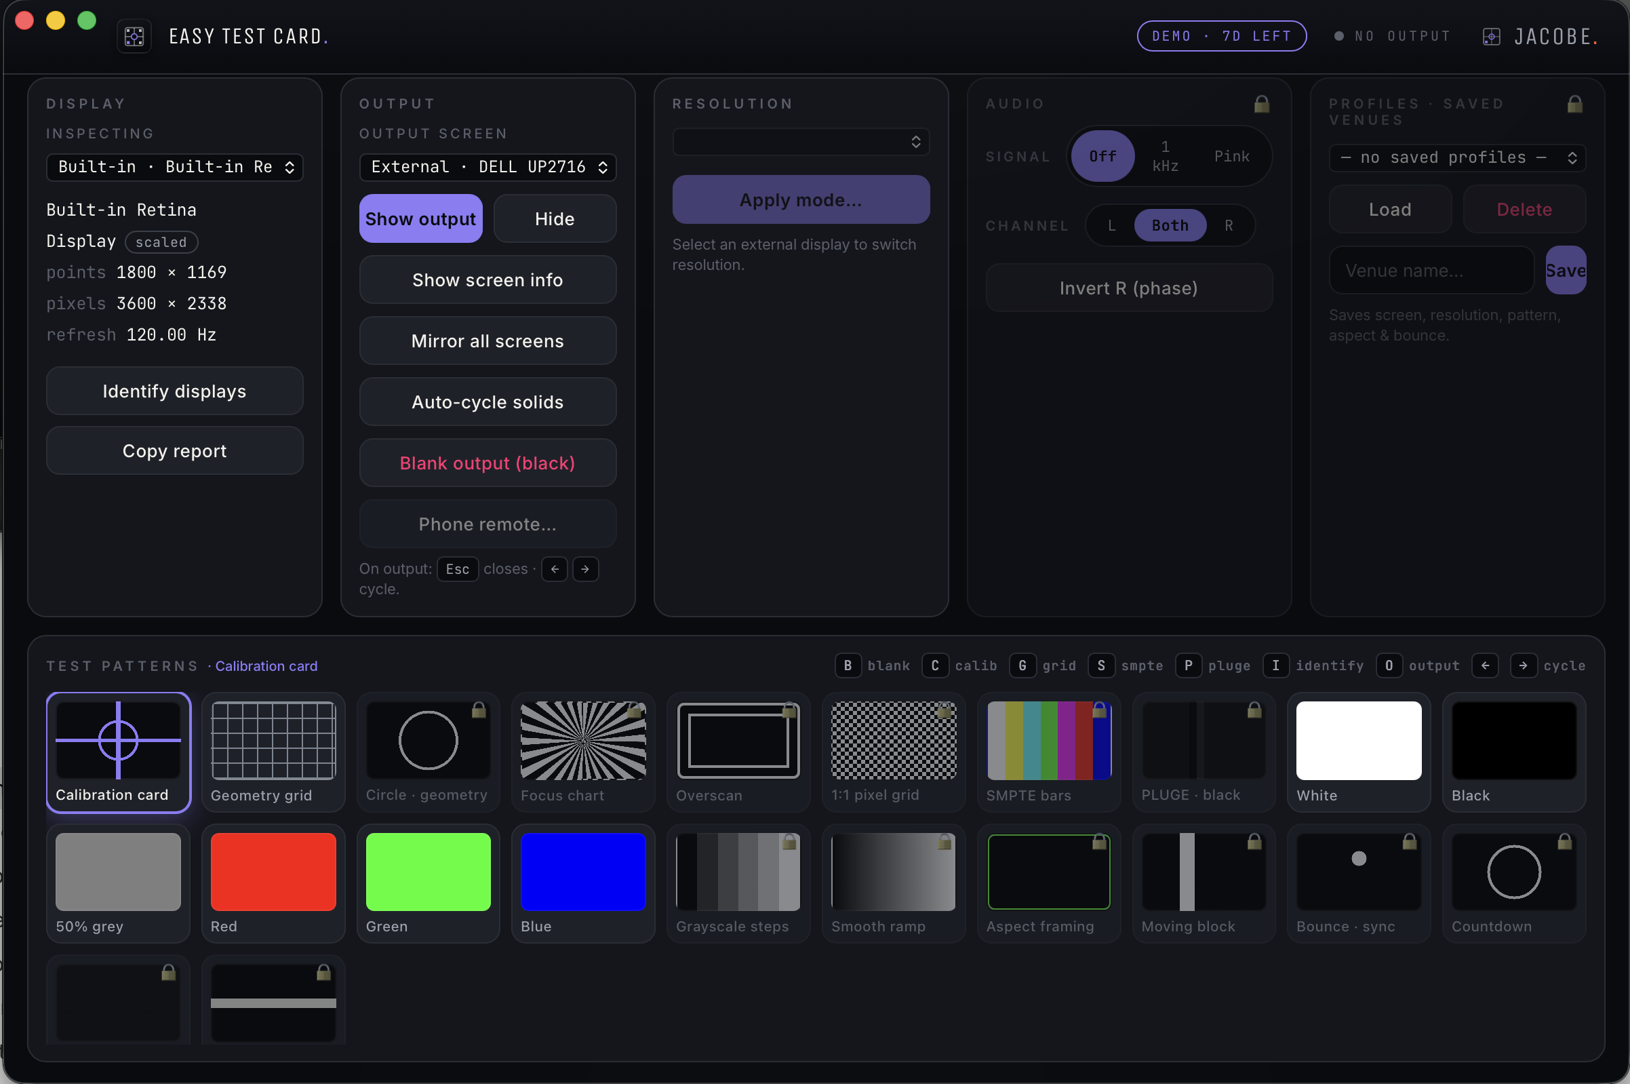Screen dimensions: 1630x1084
Task: Click Apply mode button
Action: click(800, 199)
